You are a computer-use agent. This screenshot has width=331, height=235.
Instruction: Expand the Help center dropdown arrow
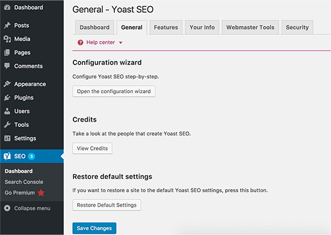(120, 43)
